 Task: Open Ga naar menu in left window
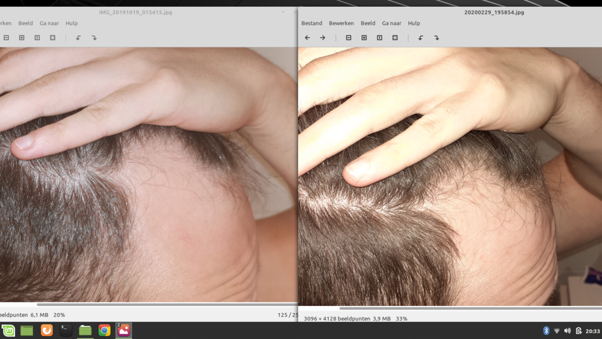tap(49, 23)
